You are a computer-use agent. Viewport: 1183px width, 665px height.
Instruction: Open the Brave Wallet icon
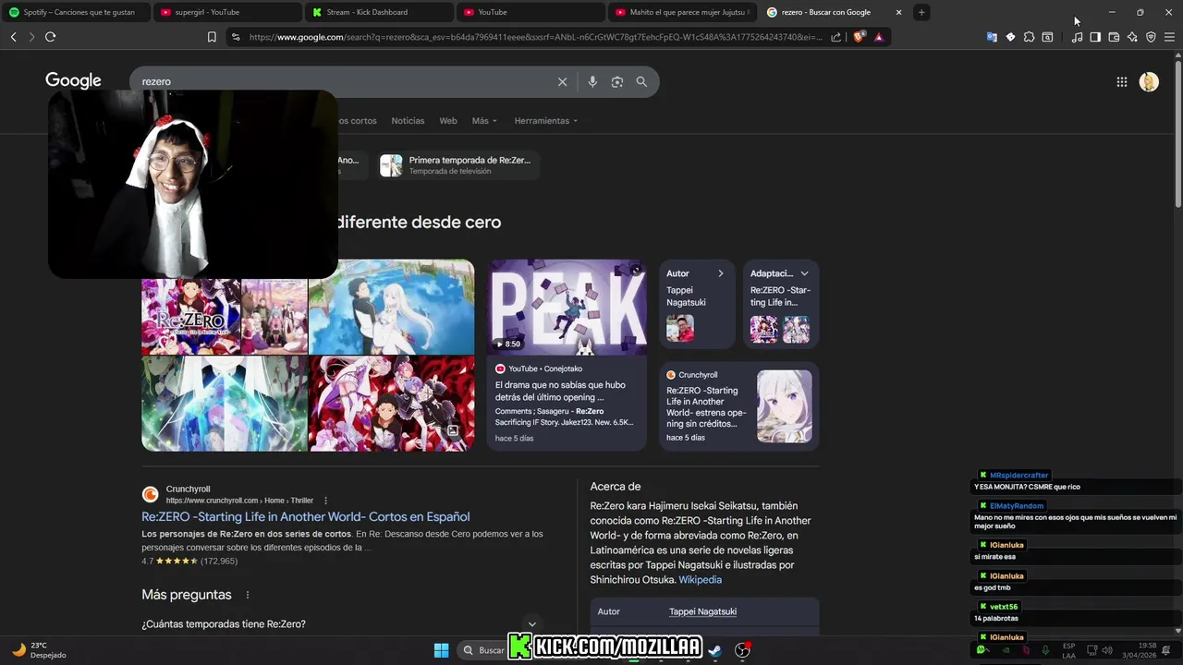point(1114,37)
